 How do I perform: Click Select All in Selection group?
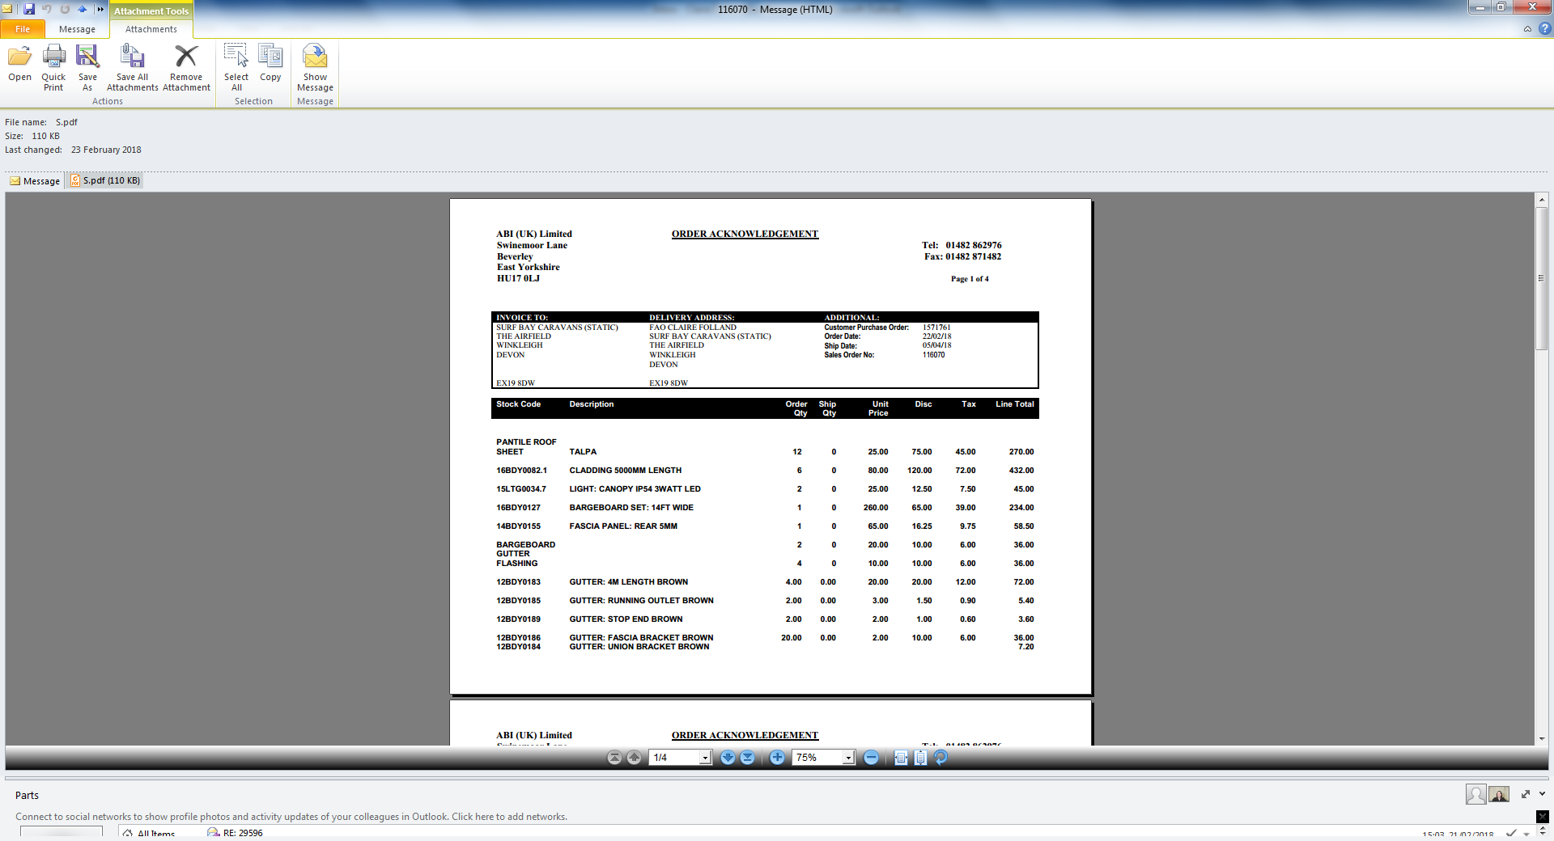(236, 68)
